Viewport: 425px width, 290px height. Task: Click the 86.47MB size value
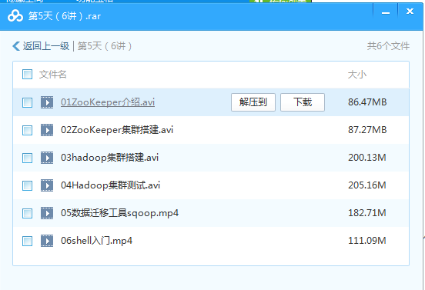tap(367, 102)
